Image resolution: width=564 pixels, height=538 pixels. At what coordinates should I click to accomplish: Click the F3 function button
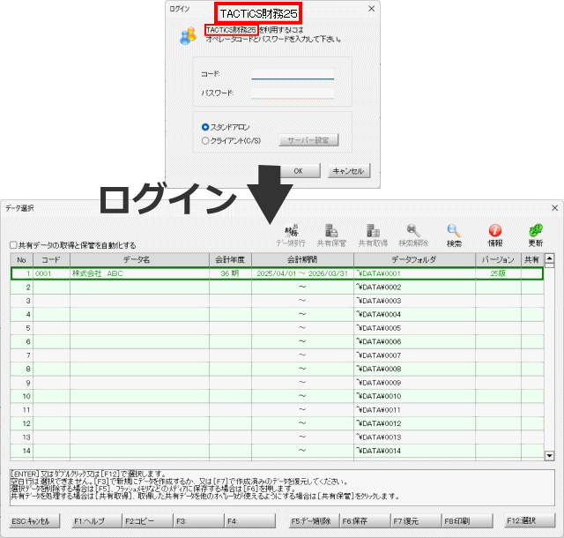(199, 521)
